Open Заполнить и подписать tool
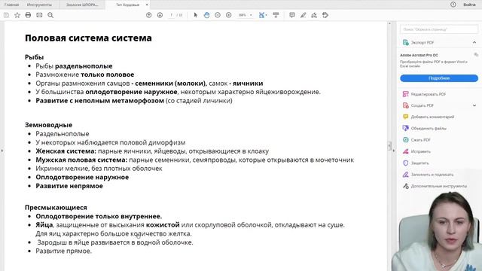The width and height of the screenshot is (482, 271). click(428, 175)
